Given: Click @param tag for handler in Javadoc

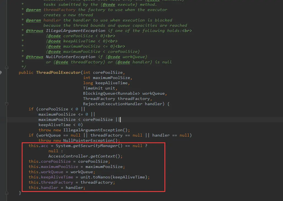Looking at the screenshot, I should [x=33, y=20].
